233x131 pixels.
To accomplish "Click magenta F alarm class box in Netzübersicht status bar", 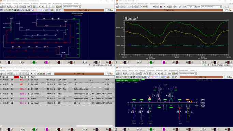I will tap(46, 62).
